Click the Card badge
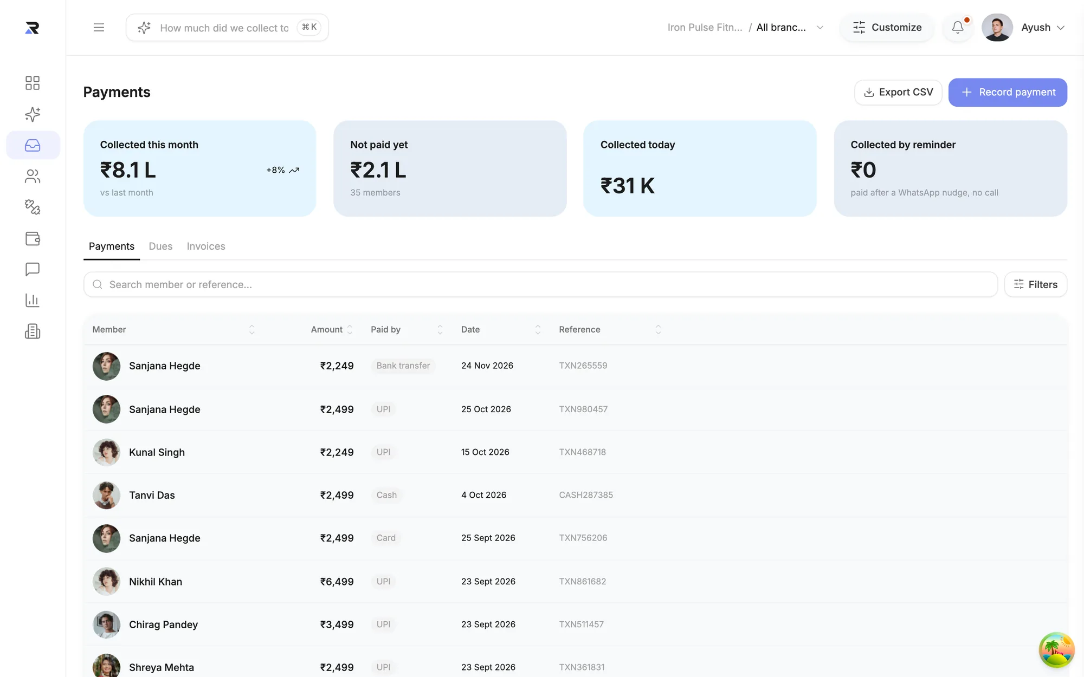Screen dimensions: 1084x677 pos(386,538)
